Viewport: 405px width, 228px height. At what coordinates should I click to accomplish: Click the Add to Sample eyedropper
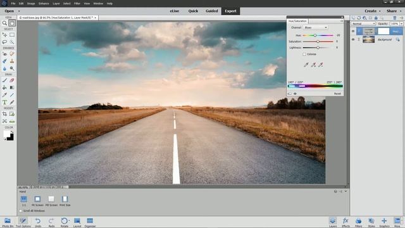pos(313,65)
